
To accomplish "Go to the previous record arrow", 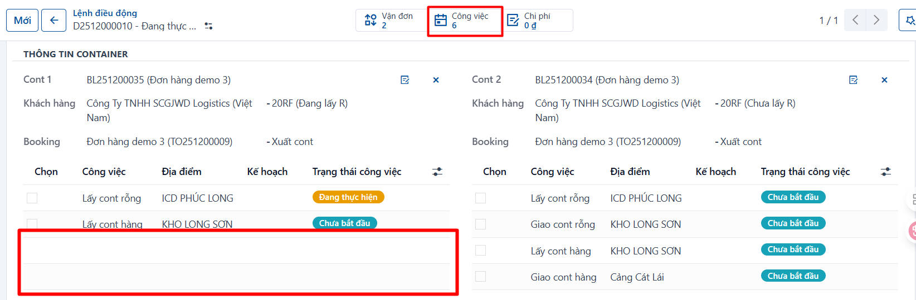I will tap(855, 20).
